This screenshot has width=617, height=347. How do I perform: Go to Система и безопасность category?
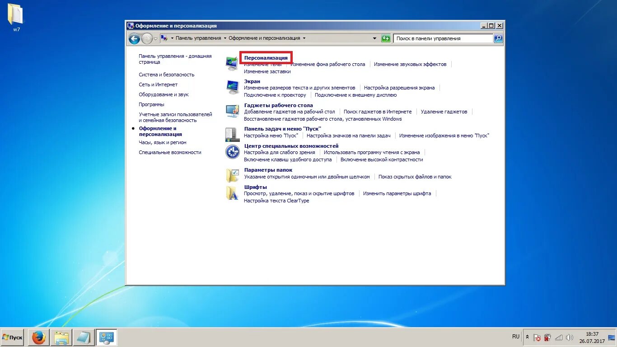click(167, 75)
